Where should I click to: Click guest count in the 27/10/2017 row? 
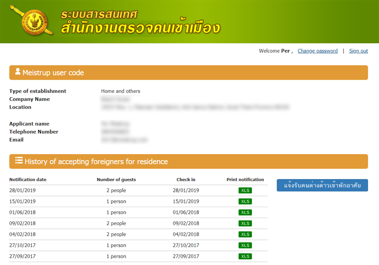tap(116, 245)
